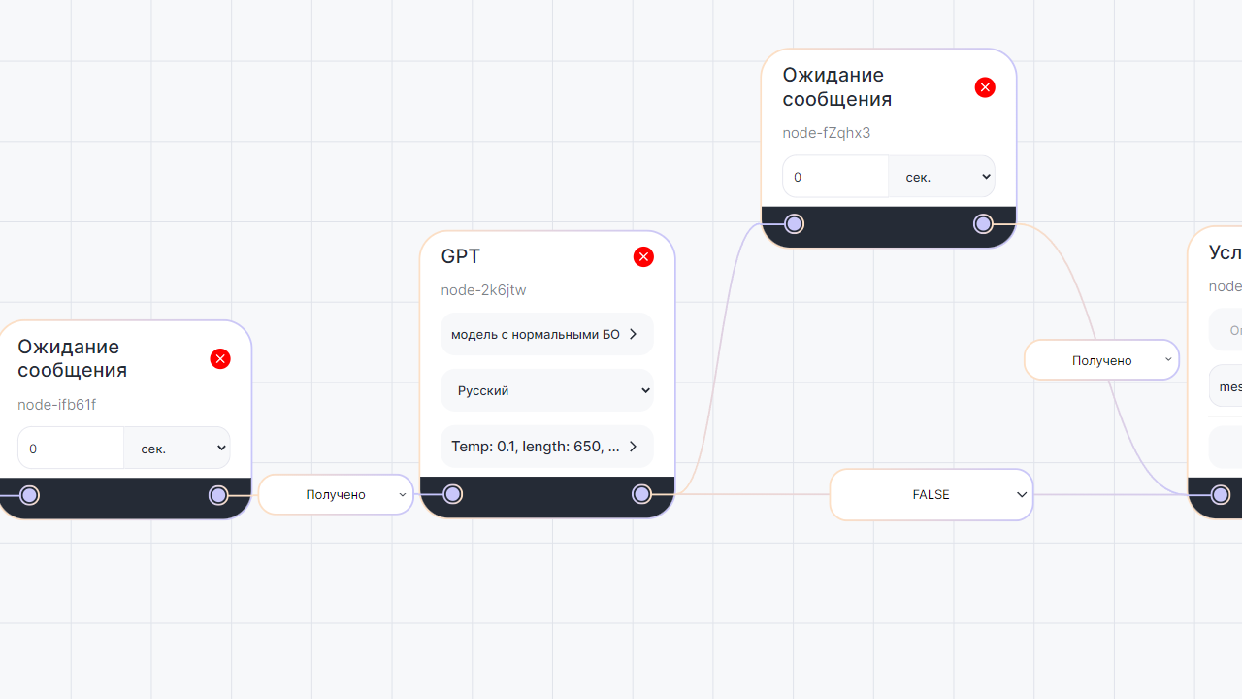Open the Получено dropdown left of the GPT node
Viewport: 1242px width, 699px height.
[x=336, y=494]
